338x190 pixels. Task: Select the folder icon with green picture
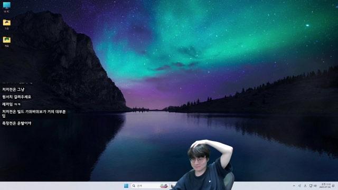click(x=7, y=42)
